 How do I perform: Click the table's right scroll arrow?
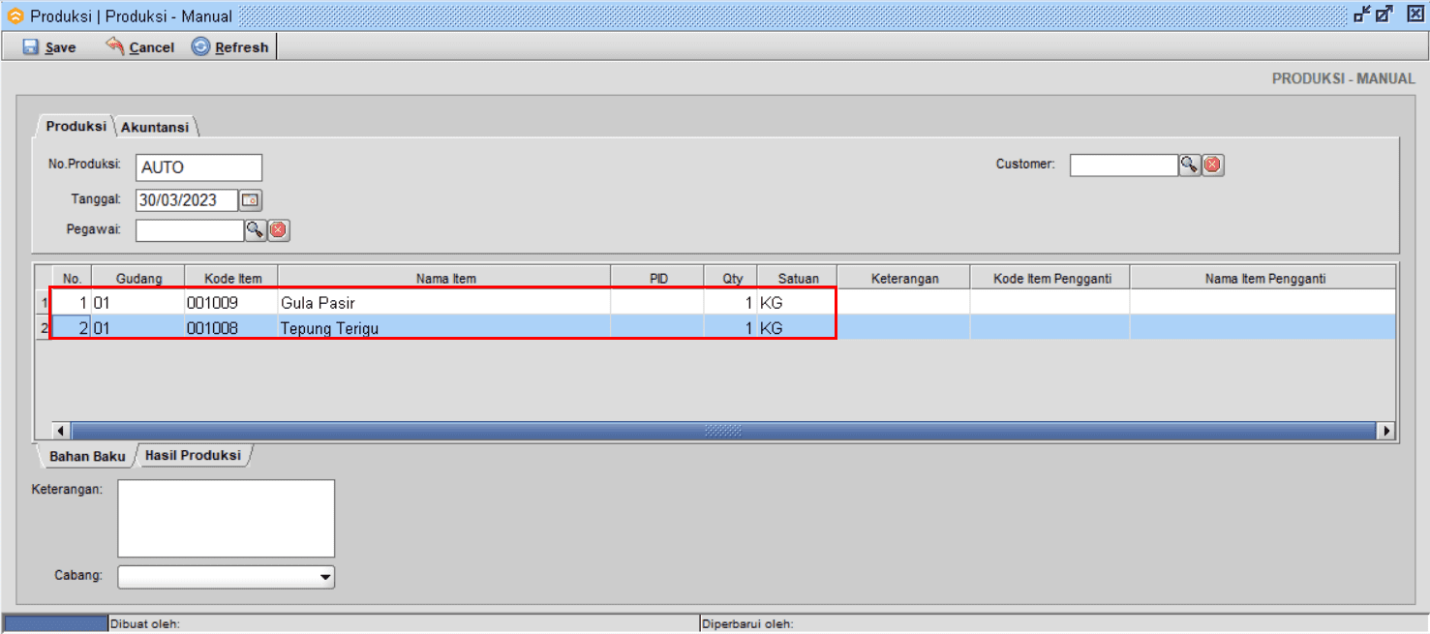1386,431
